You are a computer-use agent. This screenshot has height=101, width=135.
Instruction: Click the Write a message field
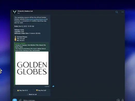pyautogui.click(x=69, y=100)
